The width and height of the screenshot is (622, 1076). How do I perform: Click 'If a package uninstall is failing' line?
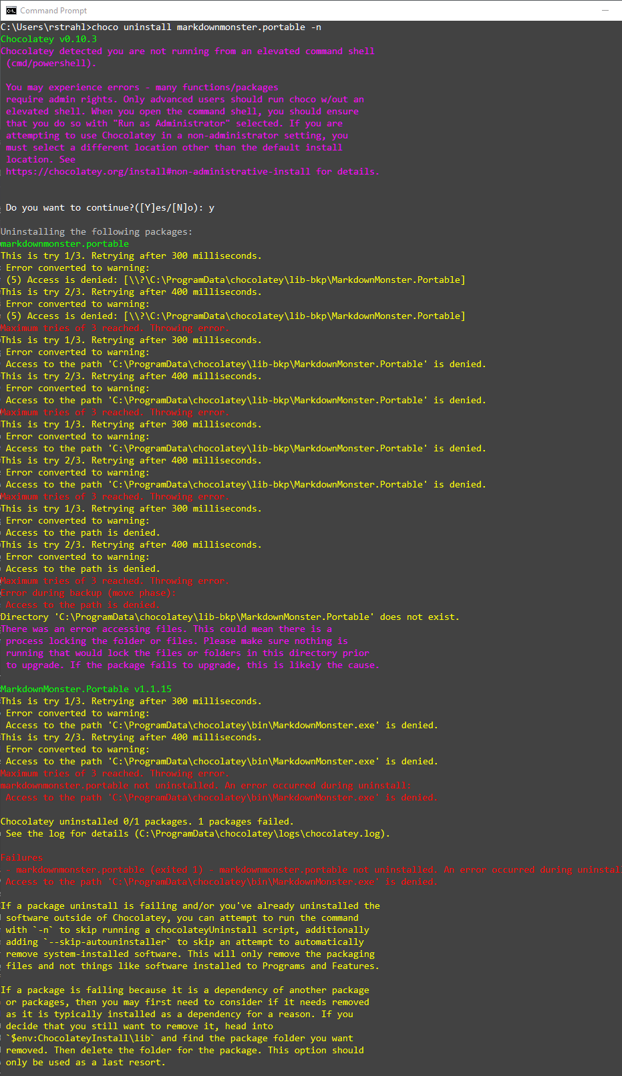coord(190,906)
